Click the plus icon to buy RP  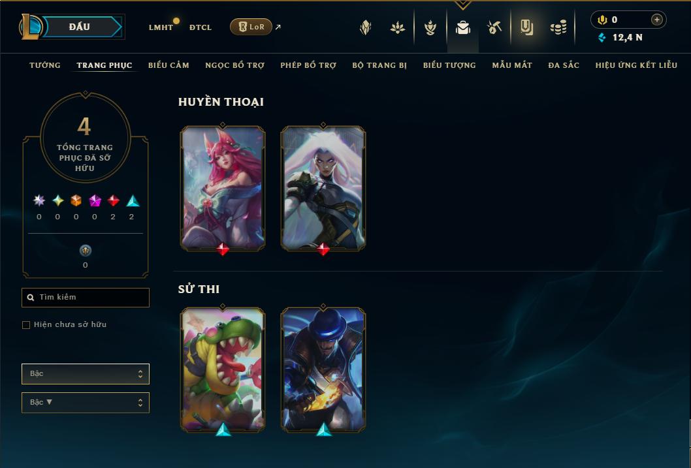(x=656, y=20)
